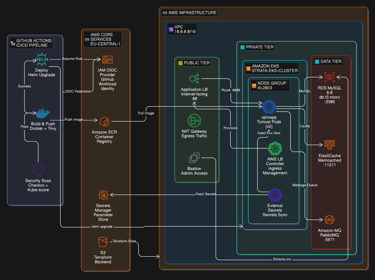Viewport: 375px width, 280px height.
Task: Click the S3 bucket icon
Action: 103,242
